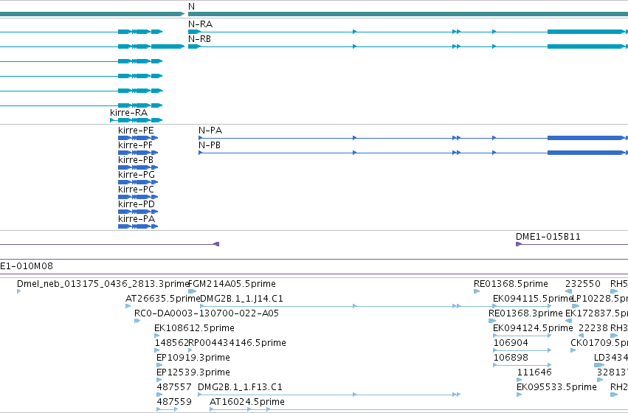This screenshot has width=628, height=413.
Task: Select the N-RA transcript label
Action: [200, 24]
